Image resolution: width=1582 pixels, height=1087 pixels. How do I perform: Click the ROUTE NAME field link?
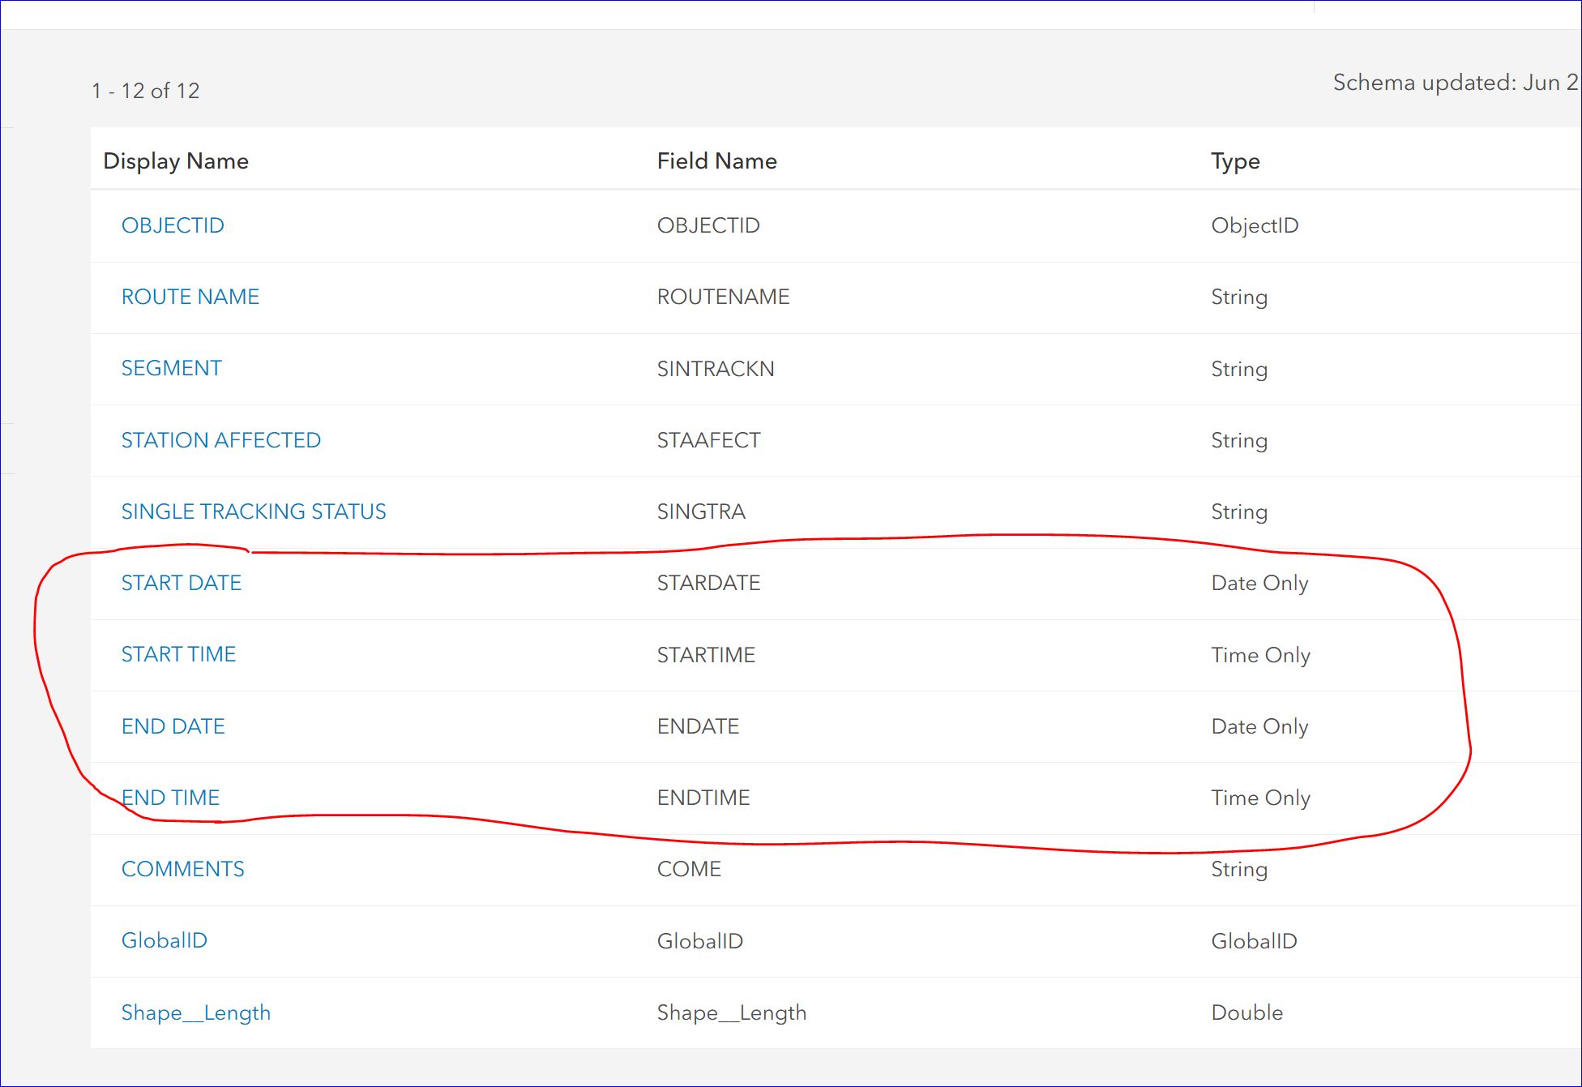(190, 297)
